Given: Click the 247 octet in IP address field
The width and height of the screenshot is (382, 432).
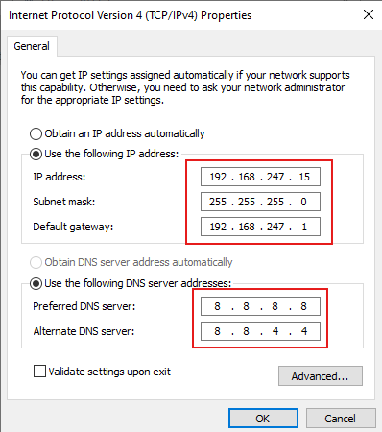Looking at the screenshot, I should click(x=275, y=177).
